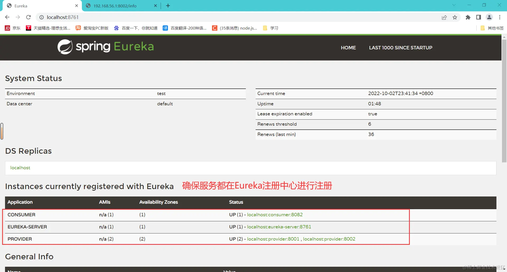Click the page vertical scrollbar thumb
The image size is (507, 272).
coord(504,100)
